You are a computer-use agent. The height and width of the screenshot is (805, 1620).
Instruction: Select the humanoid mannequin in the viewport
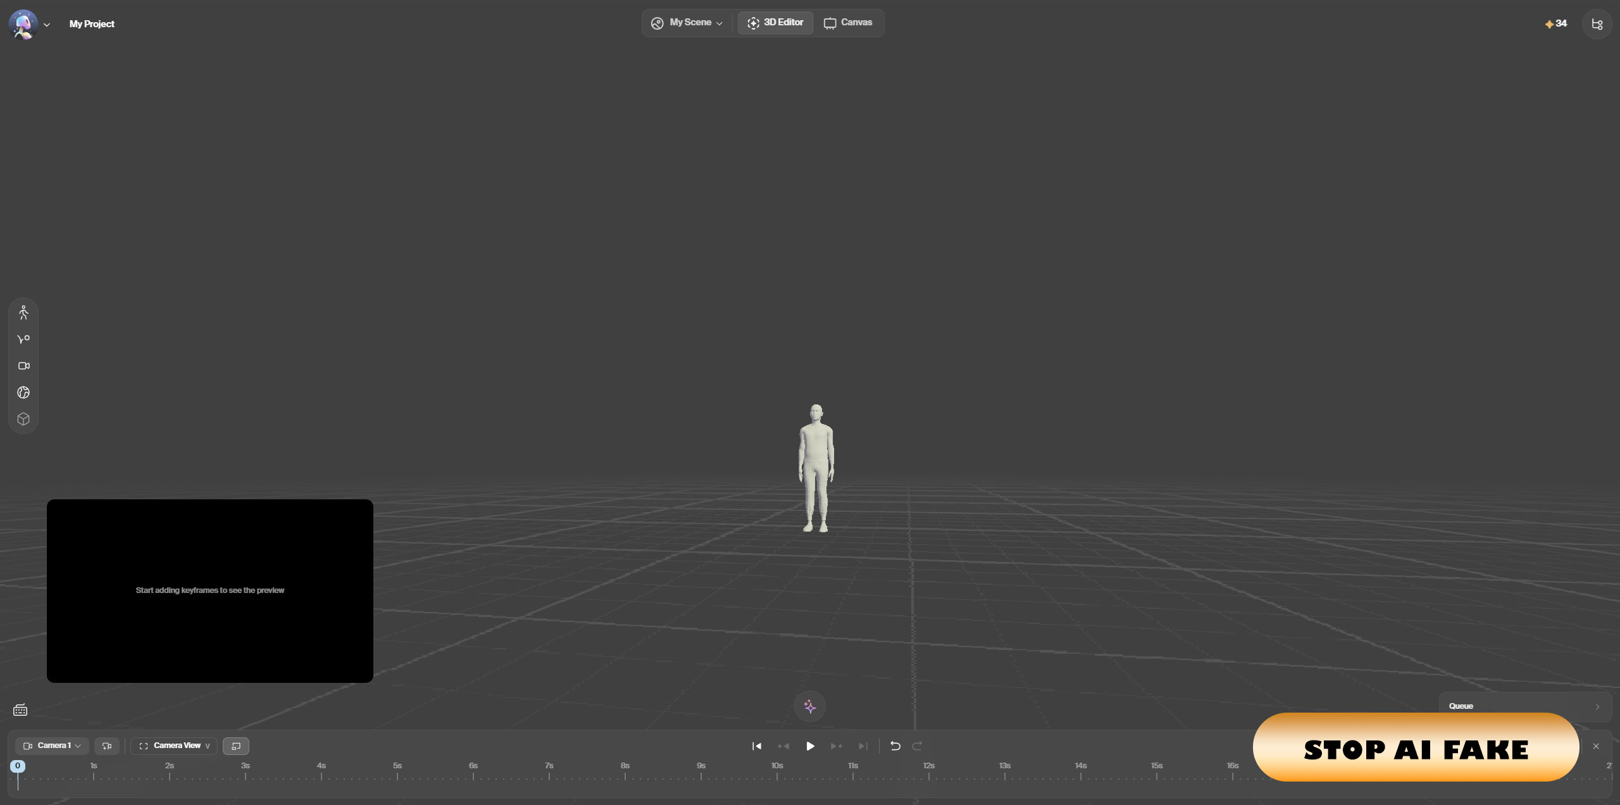[816, 468]
